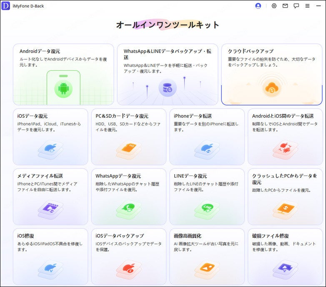
Task: Click the iPhoneデータ転送 apple transfer icon
Action: coord(207,149)
